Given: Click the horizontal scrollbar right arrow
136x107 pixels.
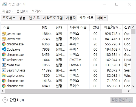Looking at the screenshot, I should point(129,91).
